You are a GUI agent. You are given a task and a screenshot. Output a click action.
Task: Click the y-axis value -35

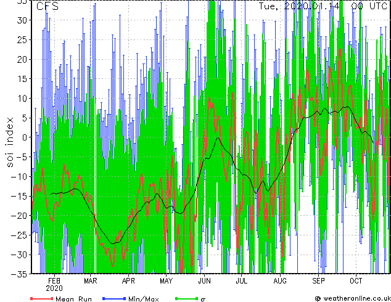coord(19,274)
